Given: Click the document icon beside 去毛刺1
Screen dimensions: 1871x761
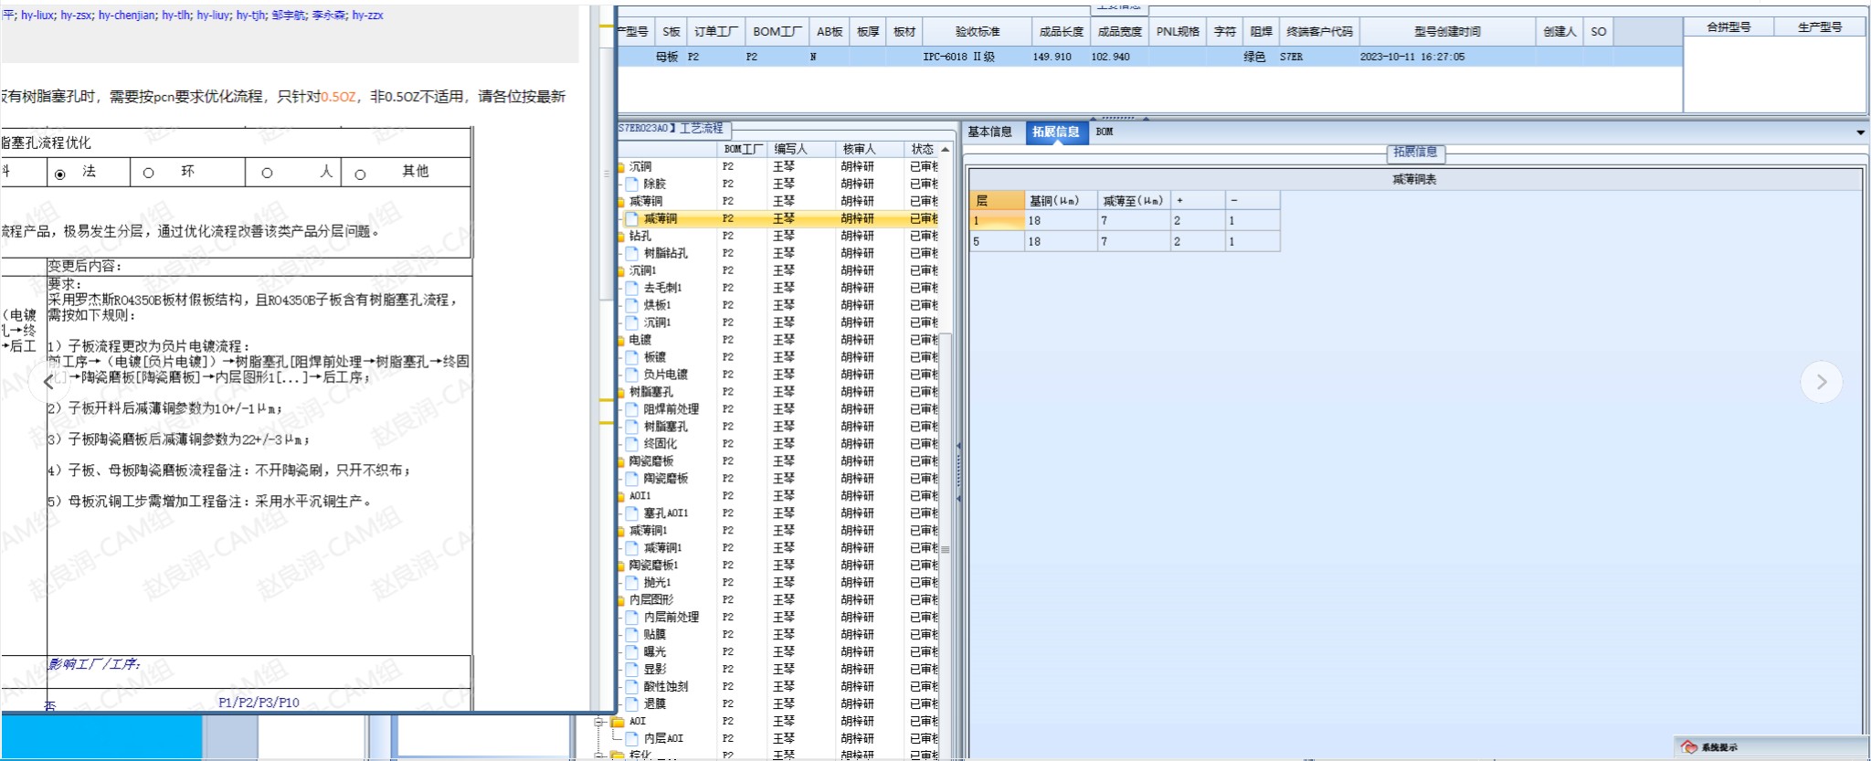Looking at the screenshot, I should tap(631, 288).
